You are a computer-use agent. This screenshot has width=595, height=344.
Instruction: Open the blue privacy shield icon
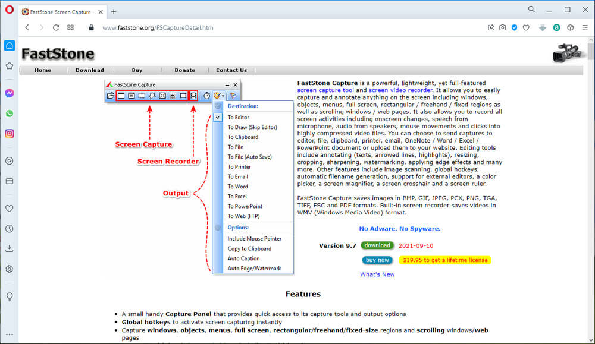[x=515, y=27]
